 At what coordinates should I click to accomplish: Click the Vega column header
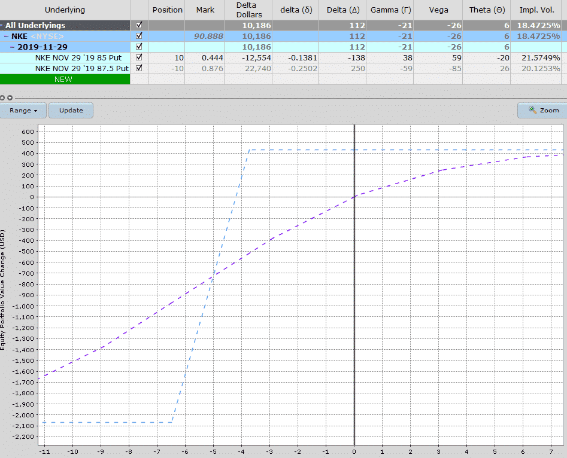pyautogui.click(x=438, y=10)
